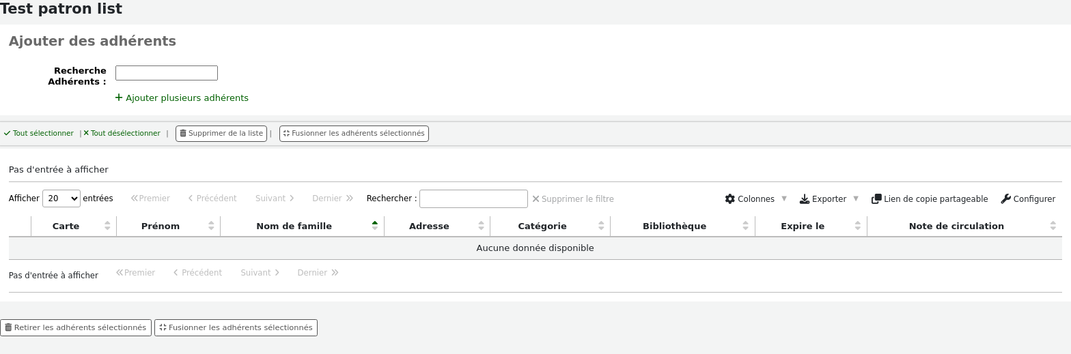Sort table by Expire le column
Viewport: 1071px width, 354px height.
802,226
